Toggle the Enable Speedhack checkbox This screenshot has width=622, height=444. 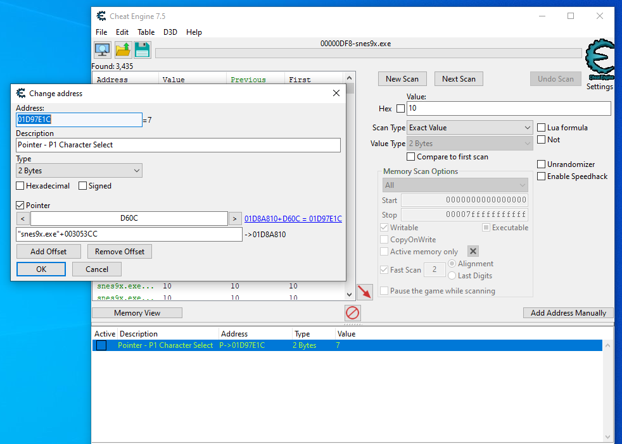pos(542,176)
